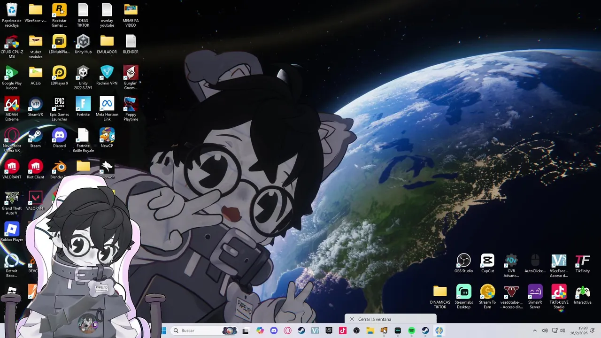Open the Burglin' Gnomes game shortcut
The image size is (601, 338).
(131, 78)
